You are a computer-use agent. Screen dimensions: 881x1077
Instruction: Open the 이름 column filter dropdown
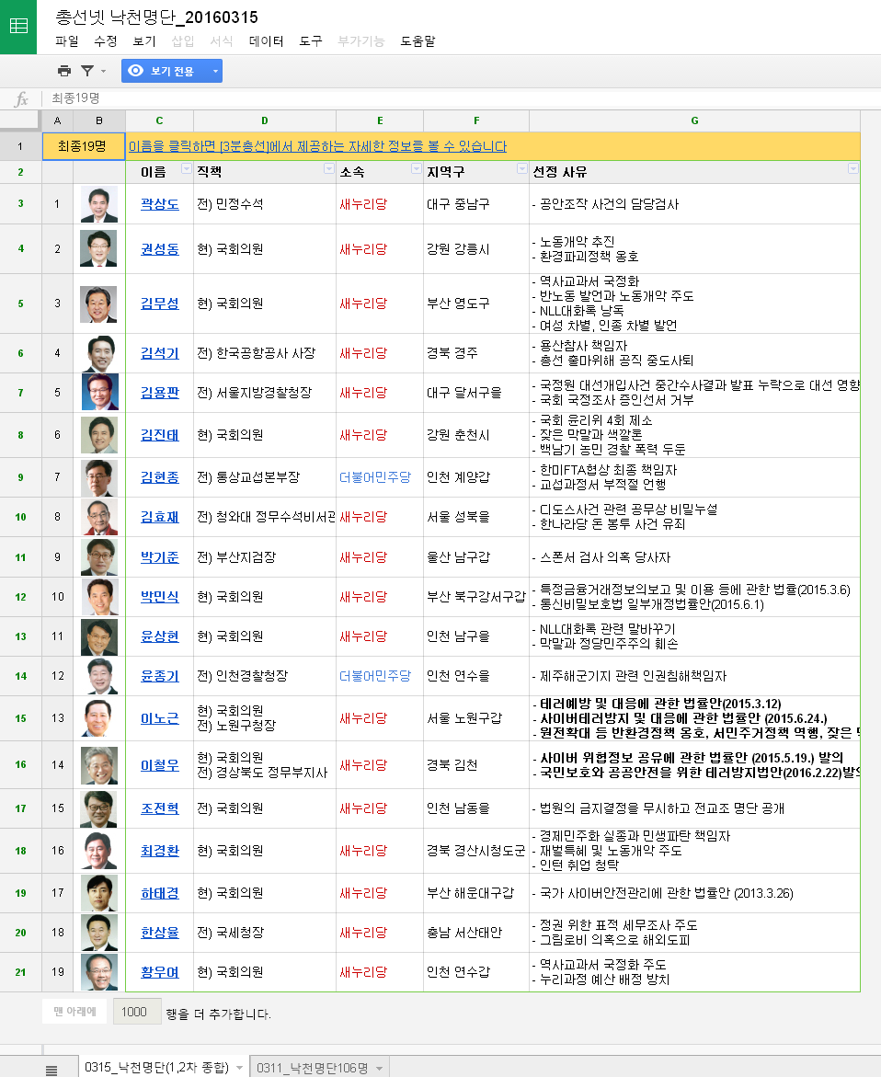click(186, 169)
